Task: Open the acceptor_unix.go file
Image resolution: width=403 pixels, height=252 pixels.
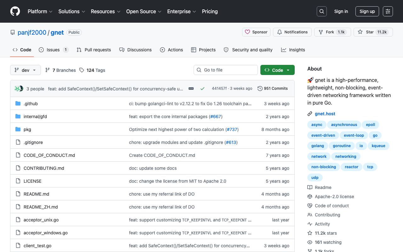Action: tap(41, 220)
